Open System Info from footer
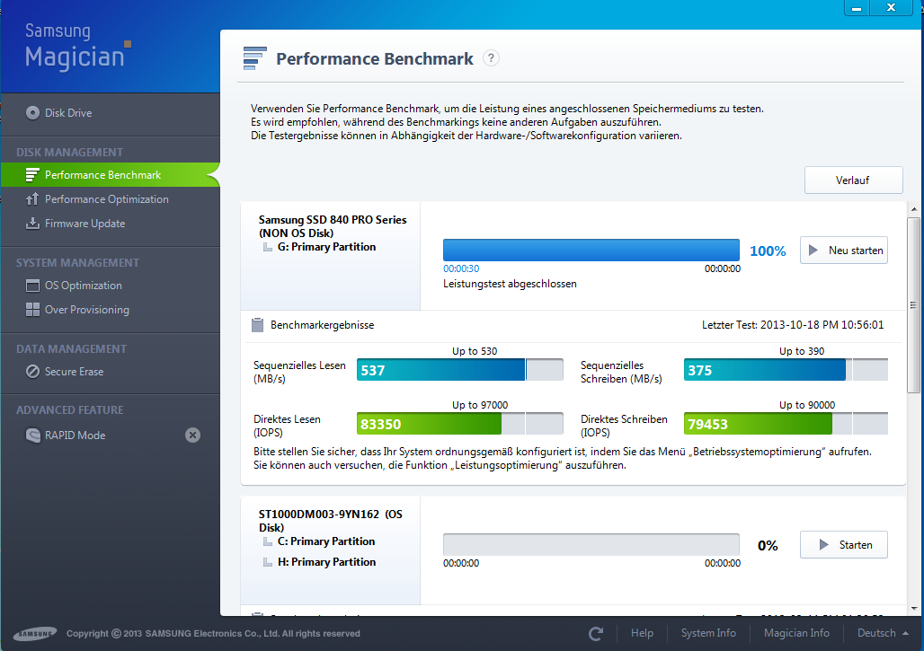 click(708, 633)
